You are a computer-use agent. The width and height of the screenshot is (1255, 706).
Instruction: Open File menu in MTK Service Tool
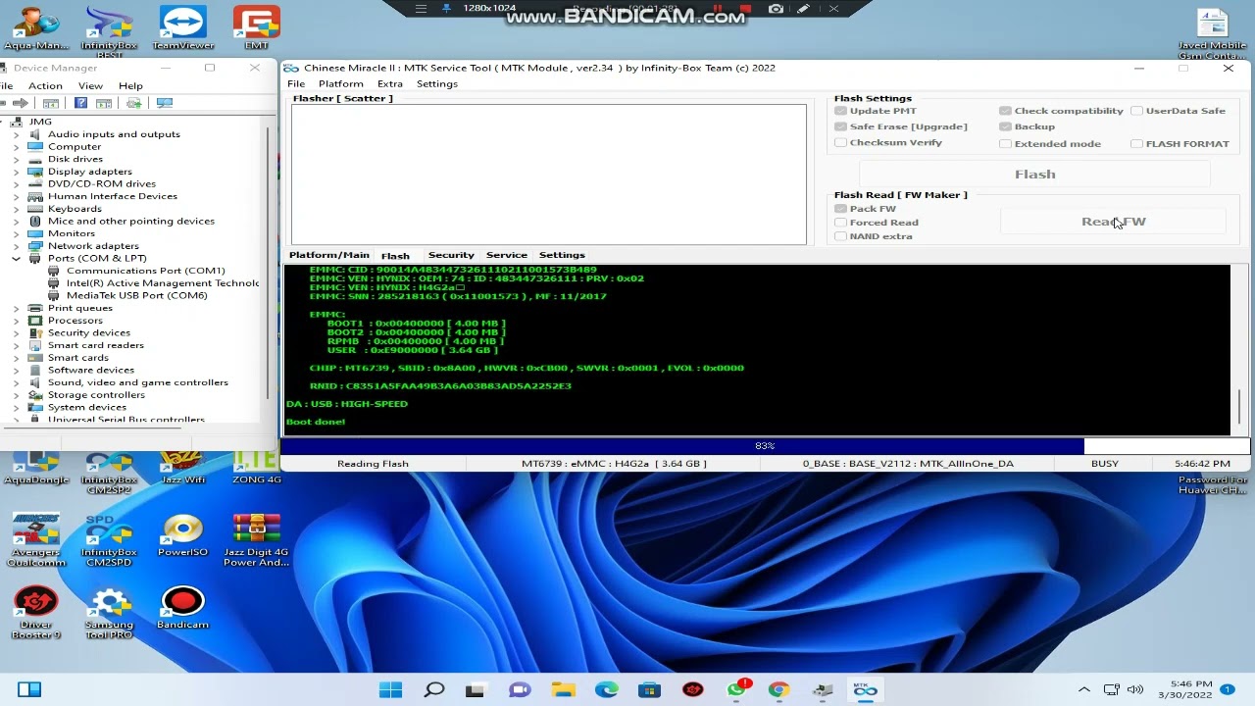(x=295, y=84)
